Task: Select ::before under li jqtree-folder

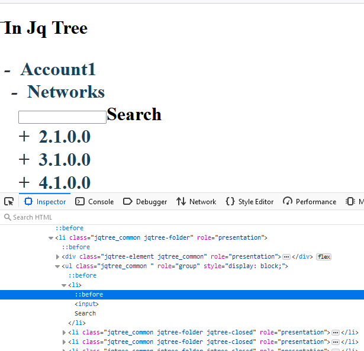Action: click(x=76, y=247)
